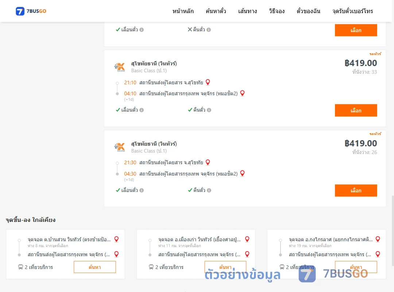394x292 pixels.
Task: Click เลื่อนตั๋ว info icon on 21:10 trip
Action: 142,110
